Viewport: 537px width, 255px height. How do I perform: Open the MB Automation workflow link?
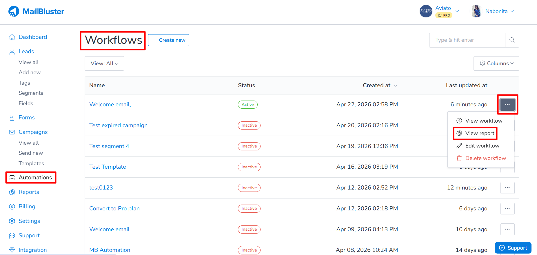(x=110, y=250)
